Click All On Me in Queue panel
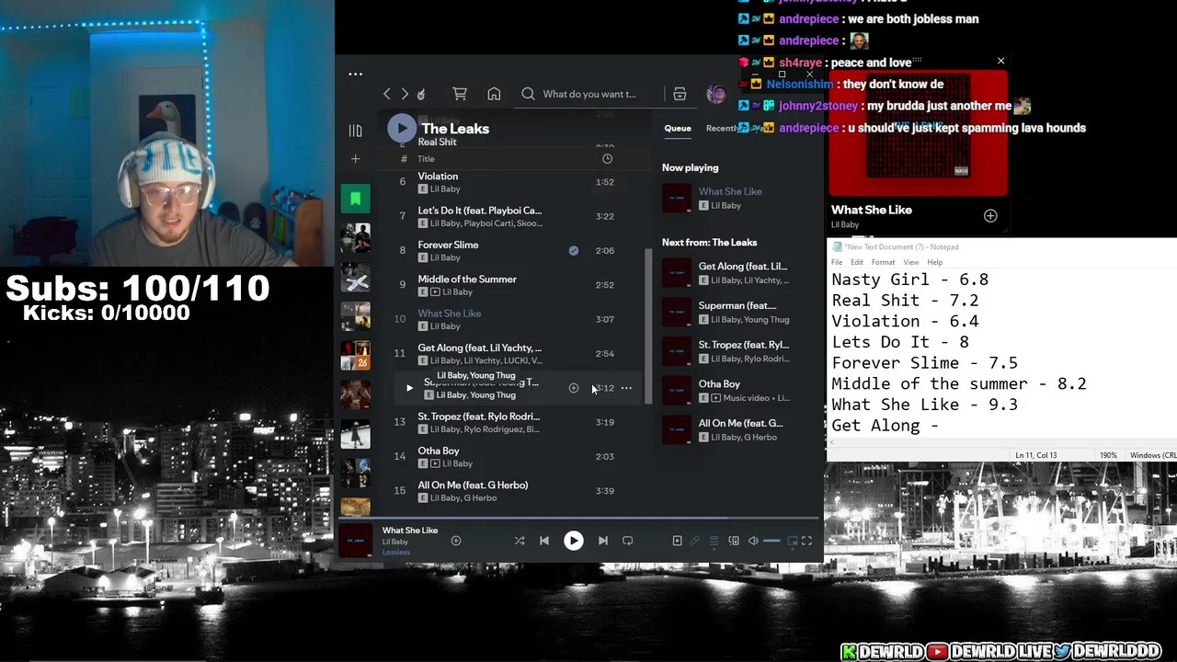 click(737, 429)
